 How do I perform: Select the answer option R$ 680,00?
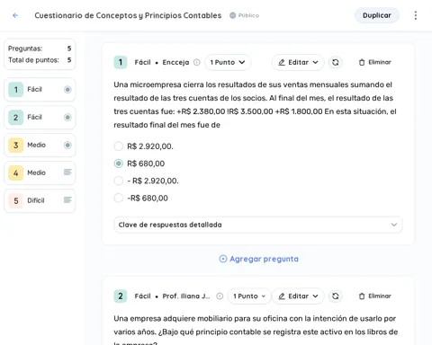(119, 164)
